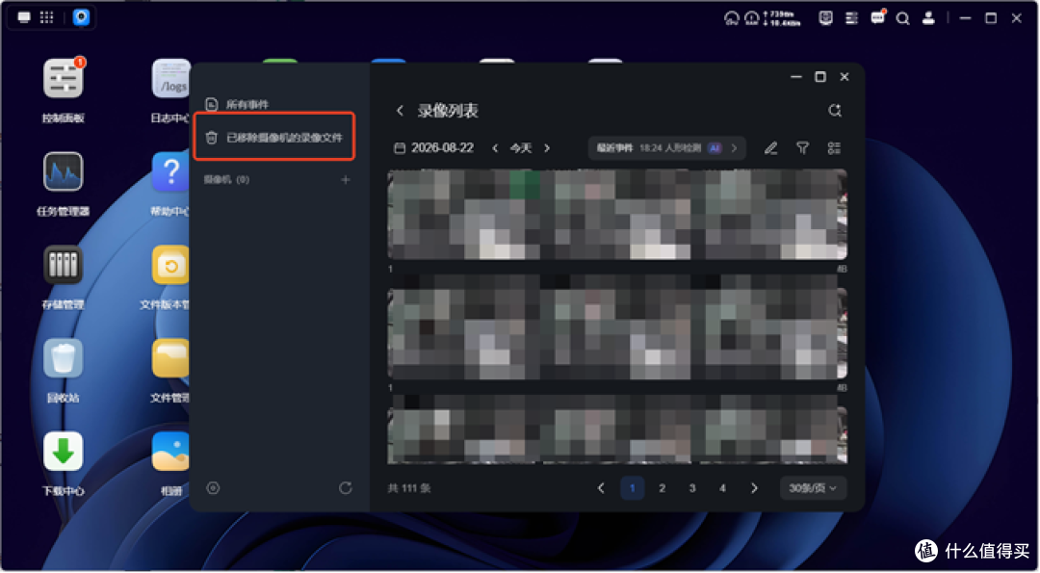Open the filter funnel icon
Screen dimensions: 1040x573
click(802, 148)
